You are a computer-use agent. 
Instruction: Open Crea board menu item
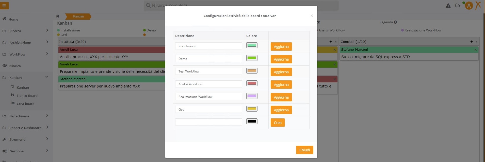[x=25, y=104]
